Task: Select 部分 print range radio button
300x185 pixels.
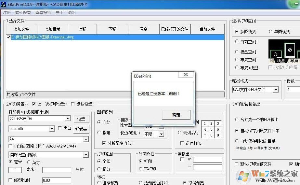Action: click(x=99, y=169)
